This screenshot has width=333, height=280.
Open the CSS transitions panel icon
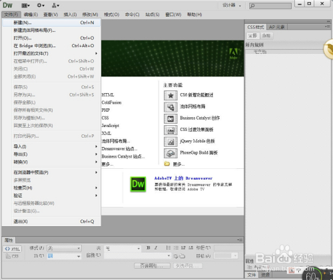point(170,130)
